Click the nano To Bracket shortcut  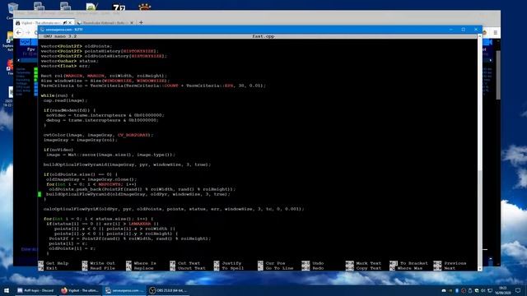(x=413, y=263)
